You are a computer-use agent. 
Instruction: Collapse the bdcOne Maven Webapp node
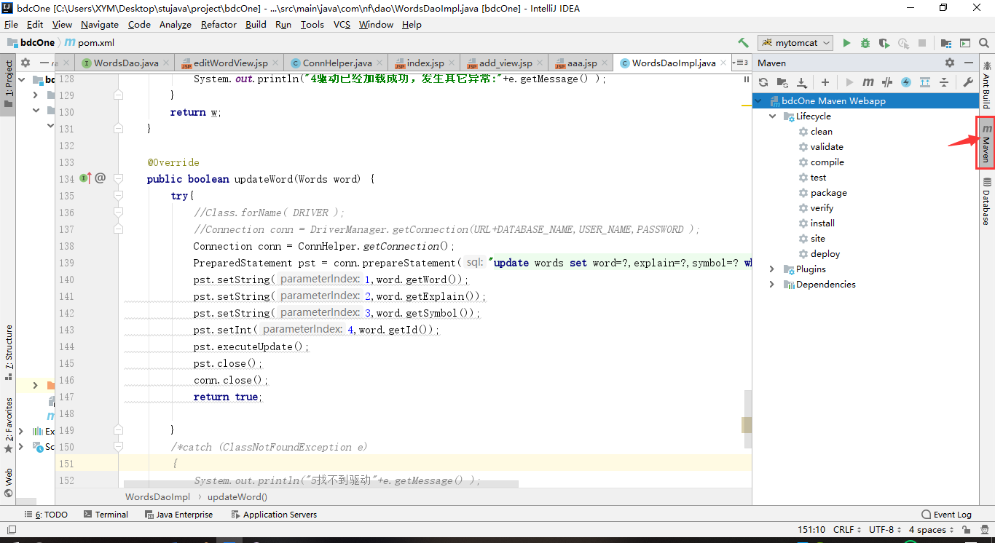point(758,101)
